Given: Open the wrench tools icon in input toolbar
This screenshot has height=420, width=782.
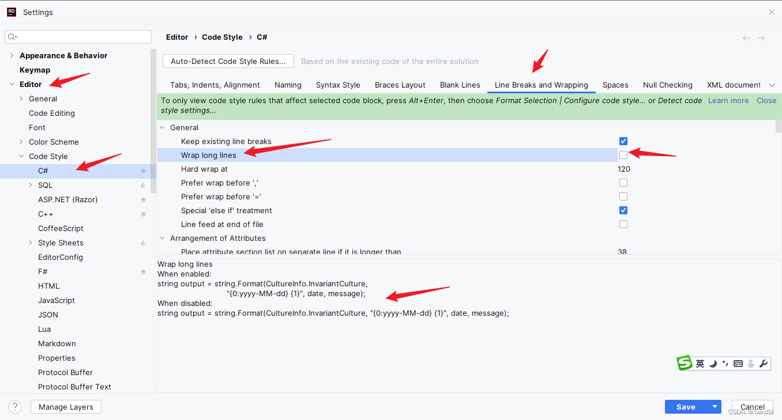Looking at the screenshot, I should point(764,364).
